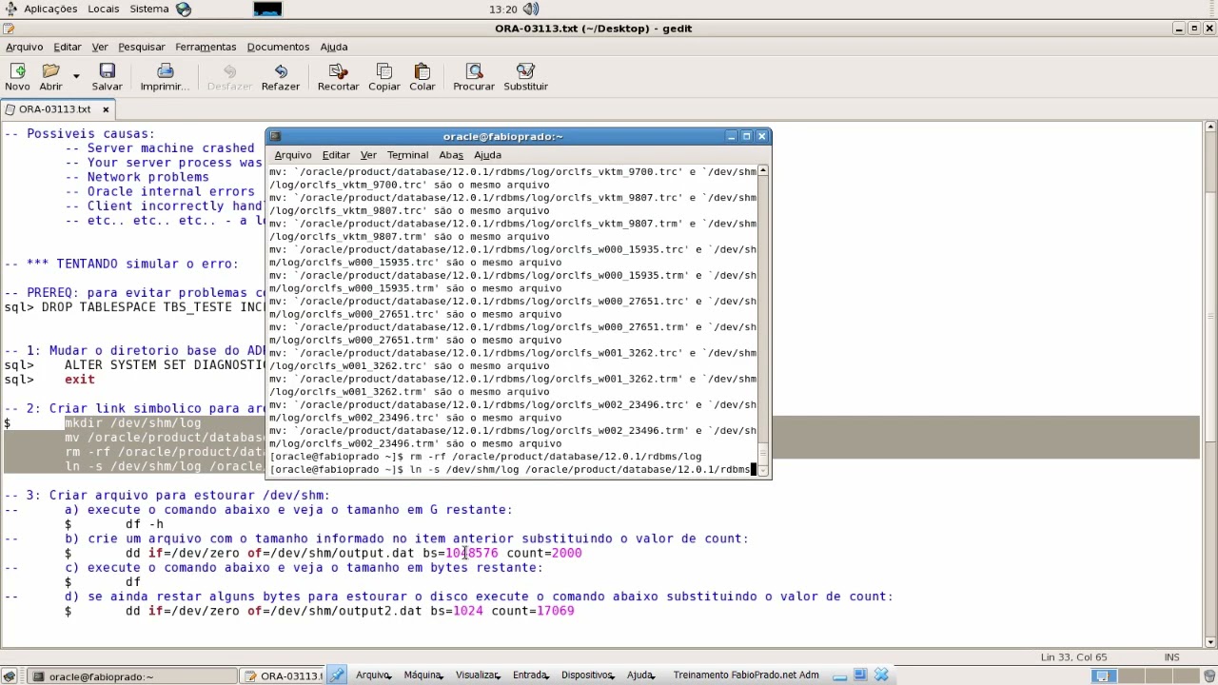Open VirtualBox Entrada menu
The width and height of the screenshot is (1218, 685).
[x=531, y=675]
